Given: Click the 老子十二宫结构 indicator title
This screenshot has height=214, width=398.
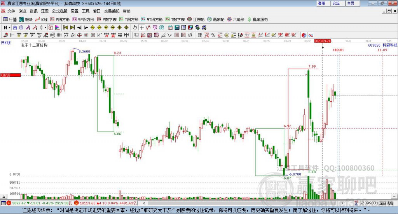Looking at the screenshot, I should pyautogui.click(x=34, y=45).
